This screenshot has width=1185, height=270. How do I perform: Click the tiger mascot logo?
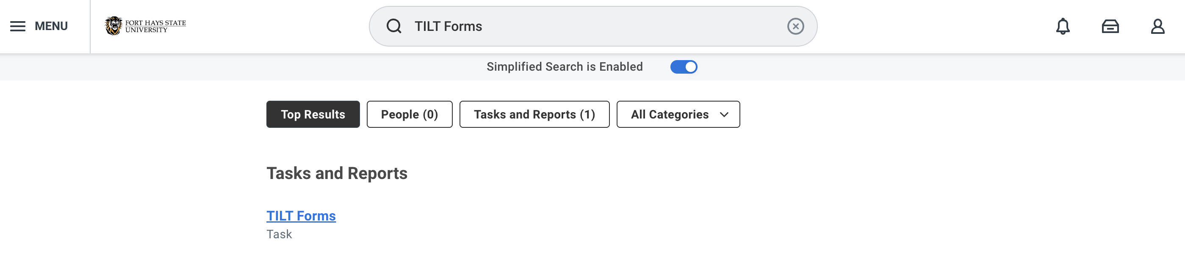[x=113, y=26]
